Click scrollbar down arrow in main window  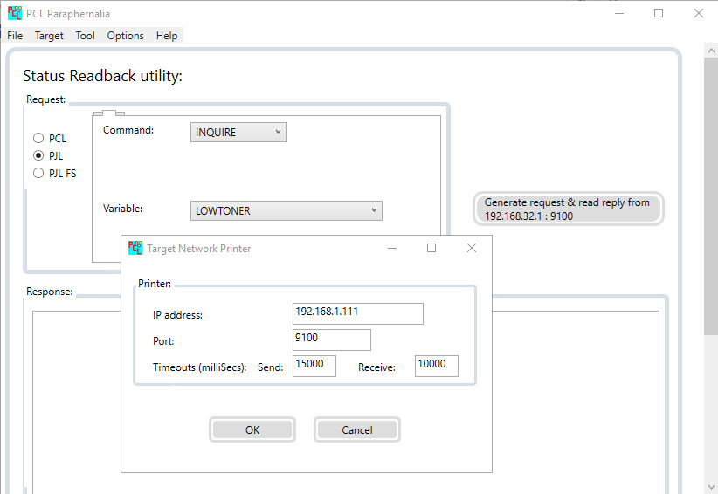[711, 487]
